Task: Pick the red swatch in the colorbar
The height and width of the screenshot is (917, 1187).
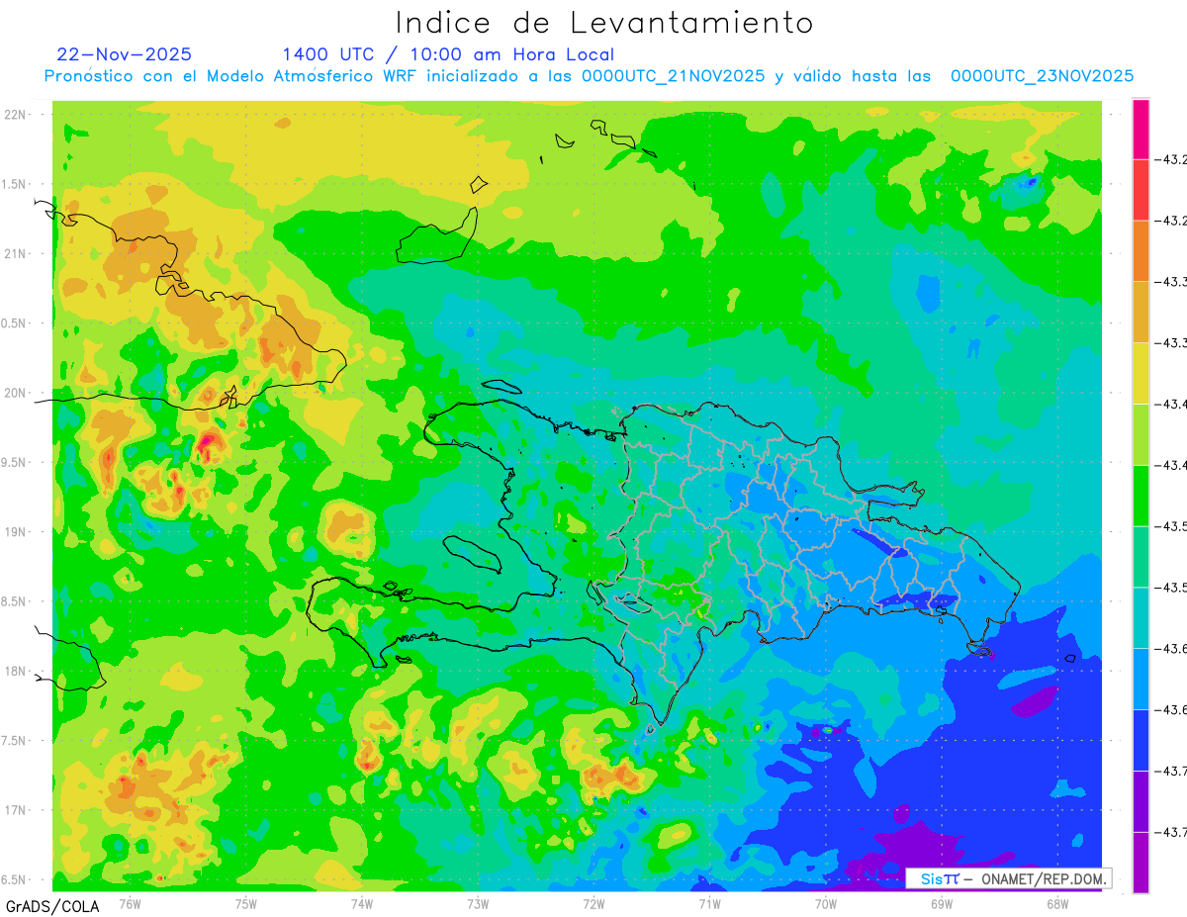Action: coord(1141,190)
